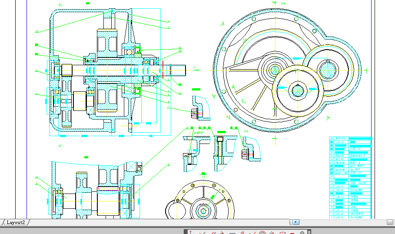Switch to the Layout2 tab
This screenshot has width=395, height=234.
click(16, 222)
